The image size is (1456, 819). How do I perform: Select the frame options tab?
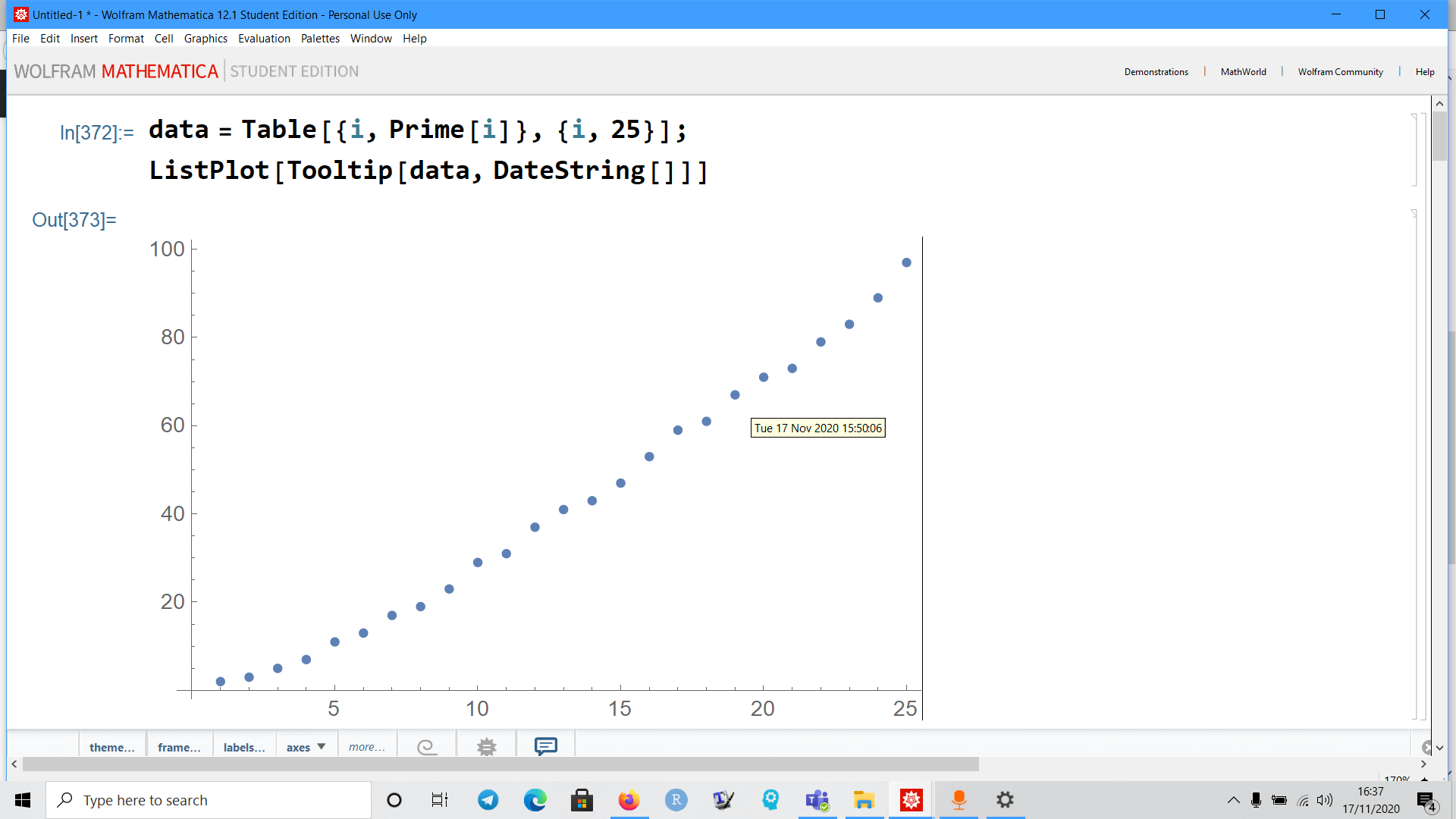[x=179, y=746]
